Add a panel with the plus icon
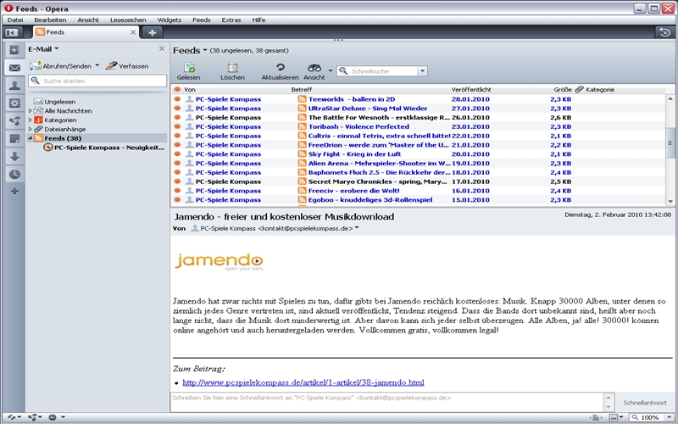Image resolution: width=678 pixels, height=424 pixels. (x=14, y=192)
